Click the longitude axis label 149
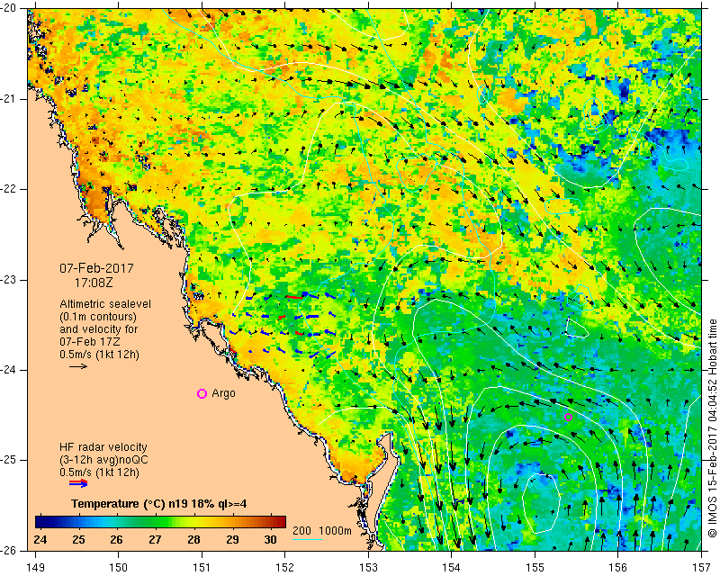The height and width of the screenshot is (576, 720). [x=36, y=568]
